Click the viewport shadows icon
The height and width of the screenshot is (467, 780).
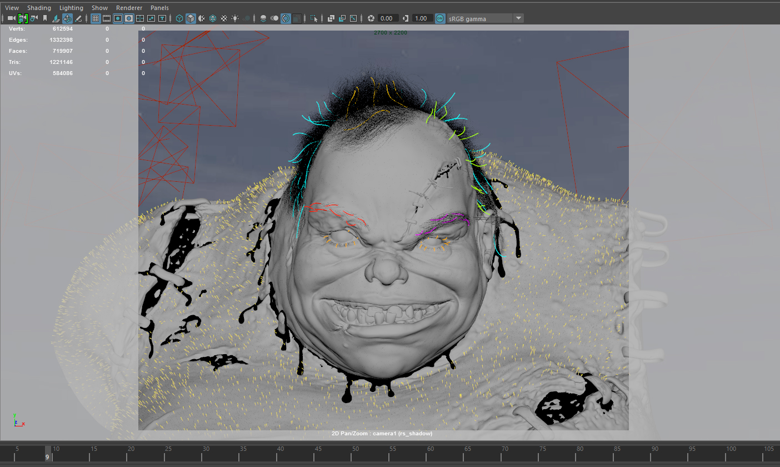[247, 18]
